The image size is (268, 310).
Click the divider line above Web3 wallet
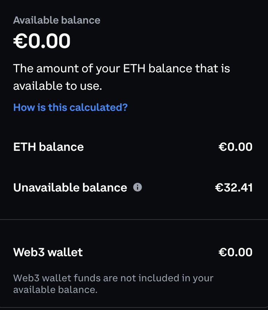(x=134, y=220)
